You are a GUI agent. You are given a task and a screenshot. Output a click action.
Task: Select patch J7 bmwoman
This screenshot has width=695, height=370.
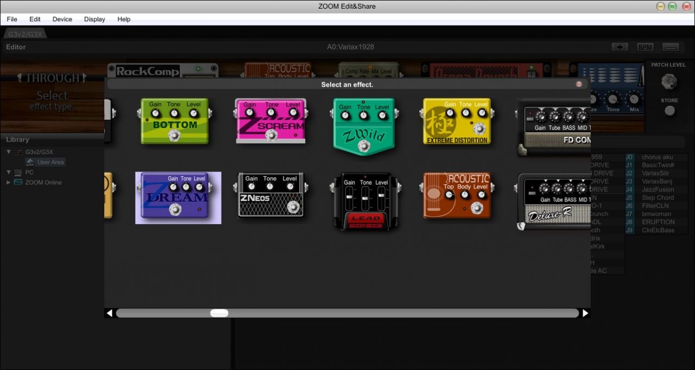point(657,214)
